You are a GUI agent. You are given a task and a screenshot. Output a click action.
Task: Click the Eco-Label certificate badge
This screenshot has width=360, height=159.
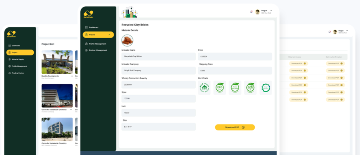(235, 88)
